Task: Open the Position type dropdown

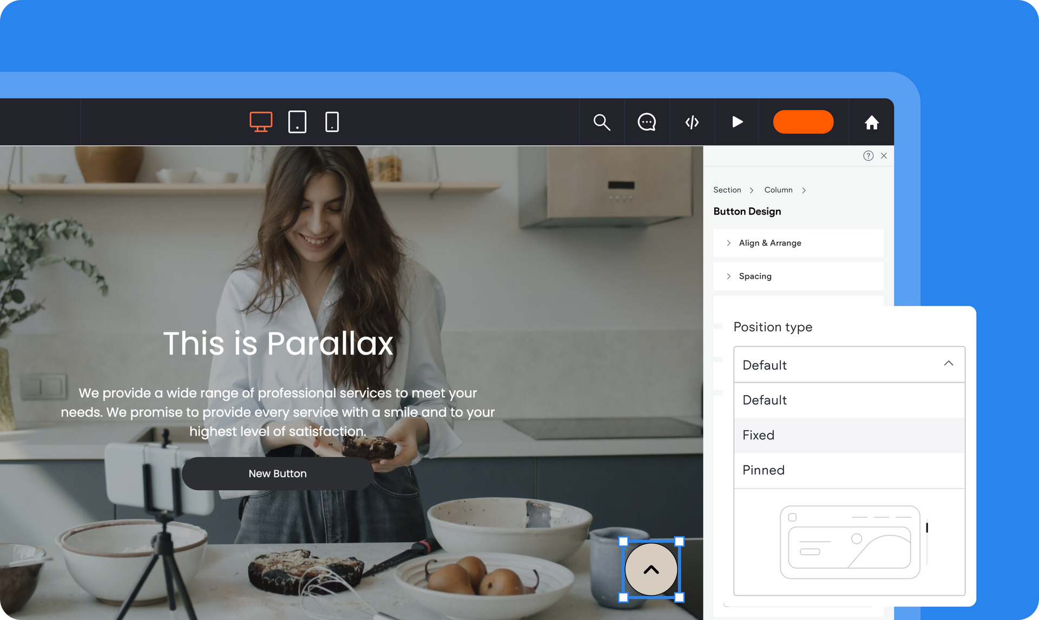Action: pos(849,364)
